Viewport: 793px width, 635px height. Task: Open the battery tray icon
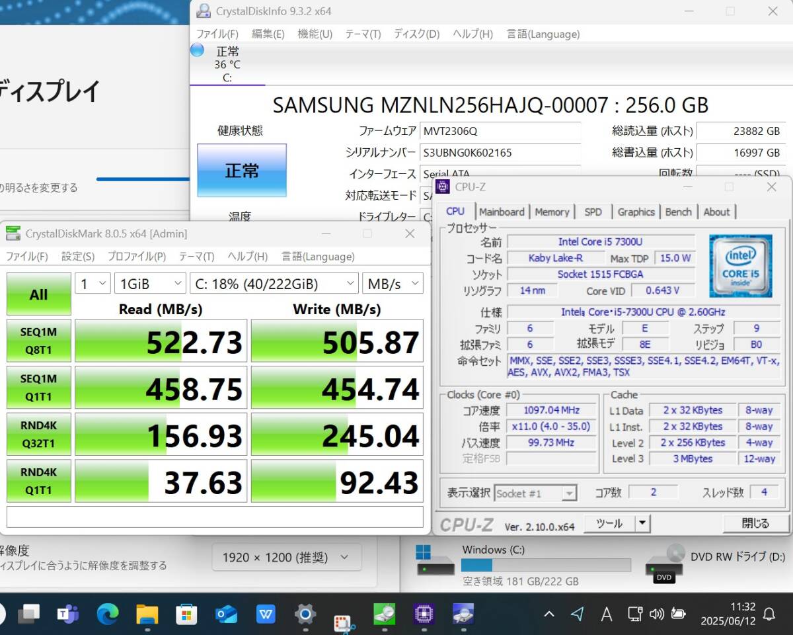click(678, 614)
